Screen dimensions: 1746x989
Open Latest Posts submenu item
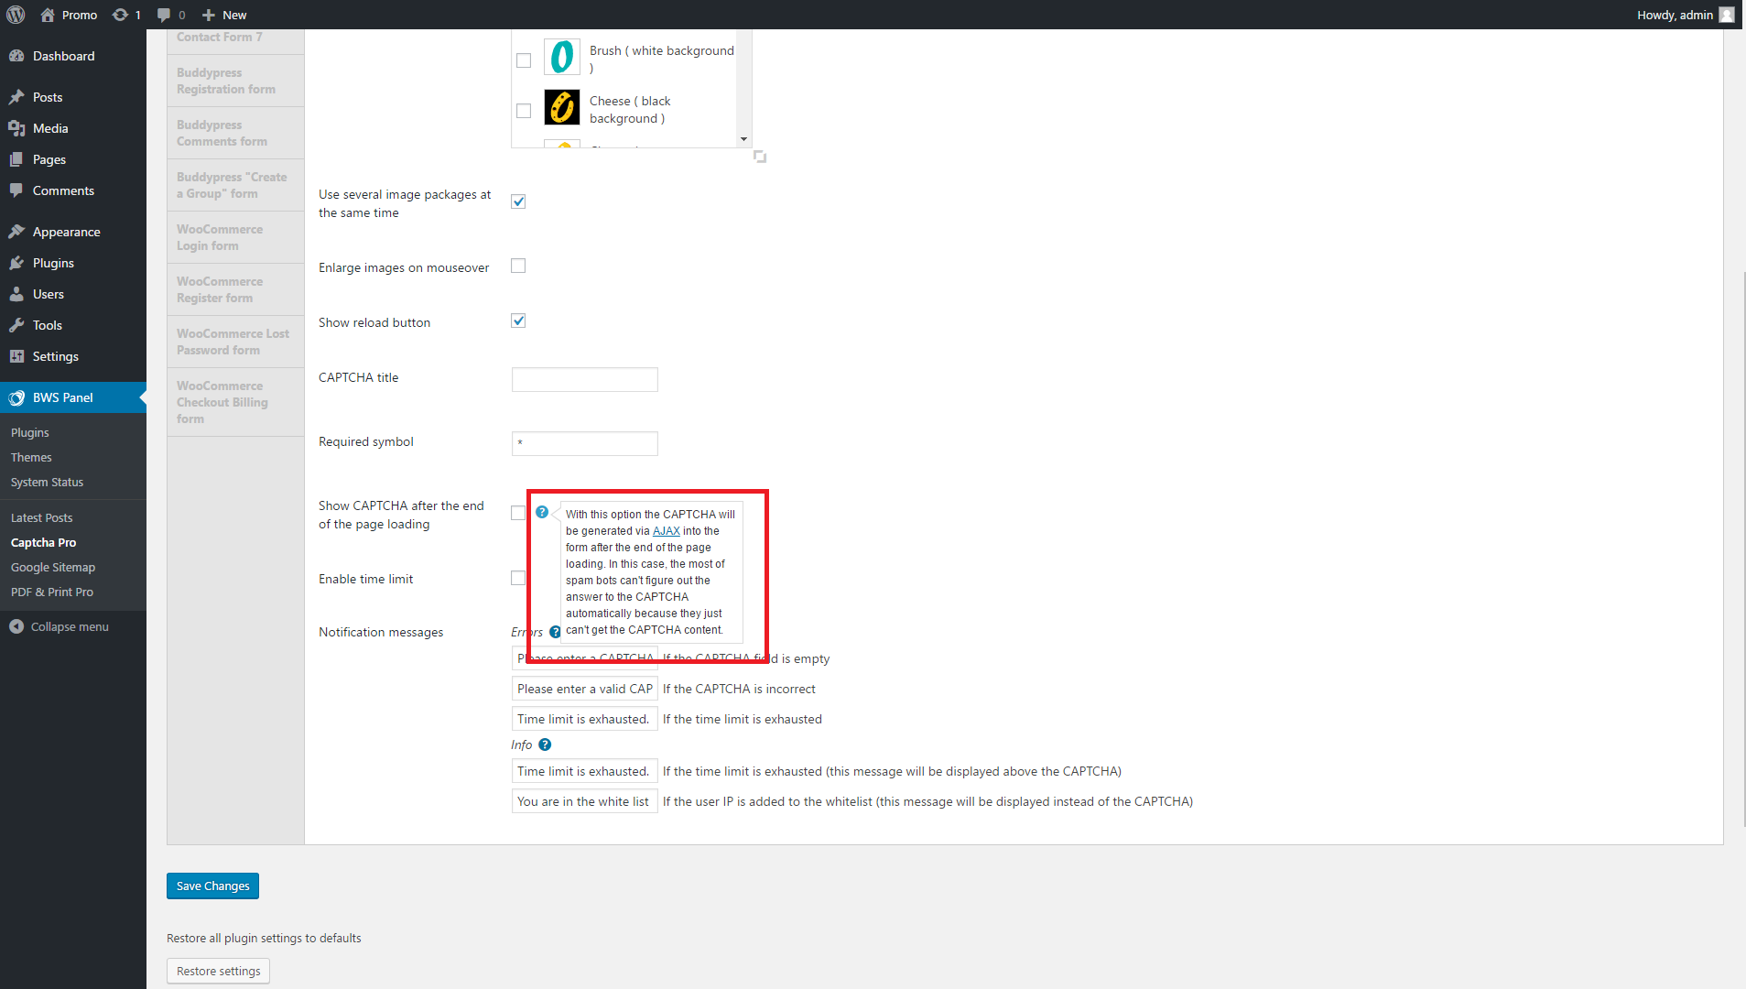pos(41,517)
